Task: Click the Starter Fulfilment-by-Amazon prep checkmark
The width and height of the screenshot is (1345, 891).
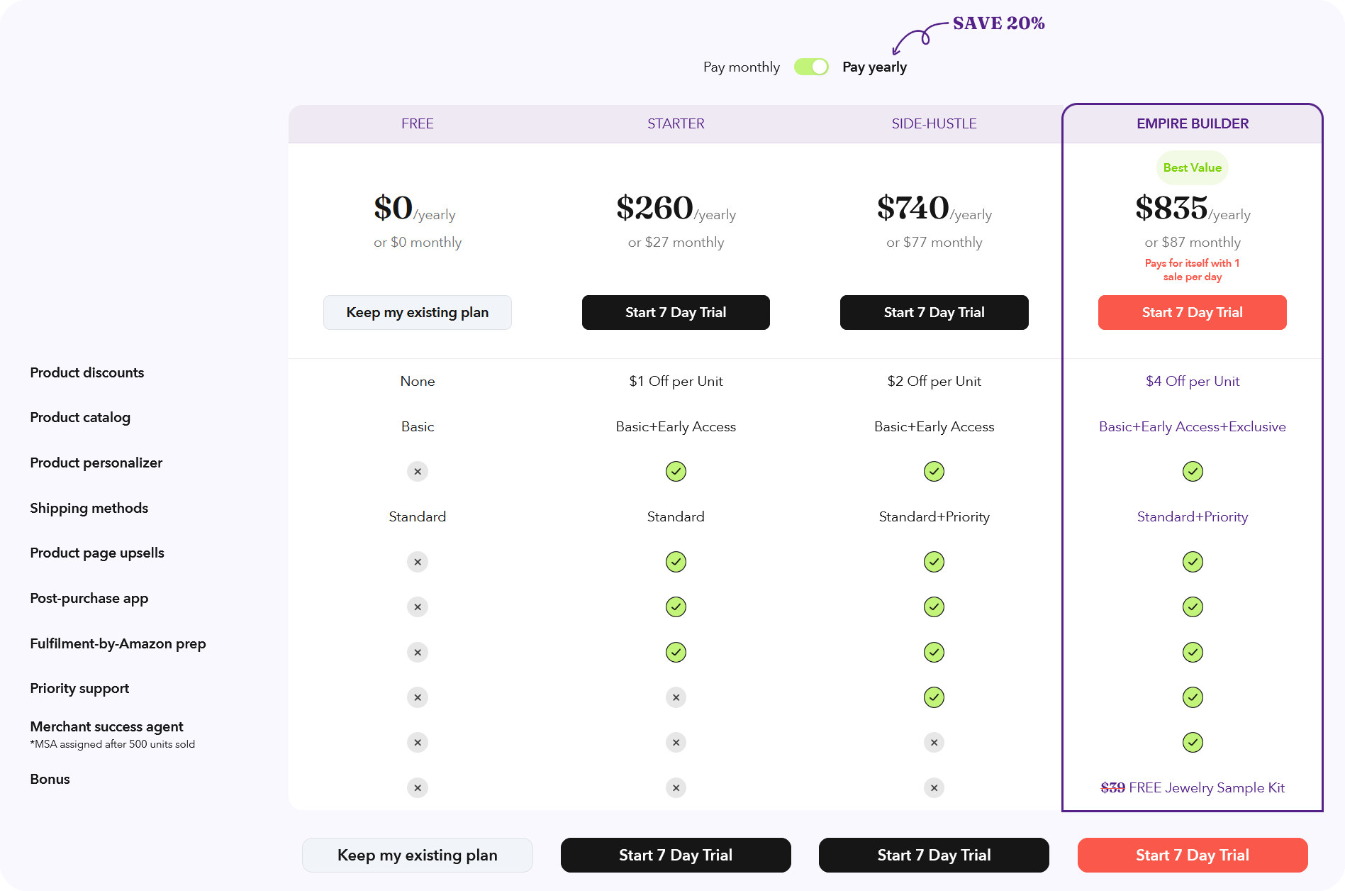Action: tap(675, 652)
